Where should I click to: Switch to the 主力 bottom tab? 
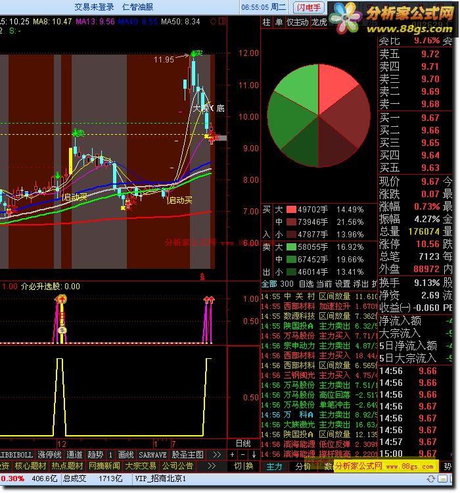(274, 467)
